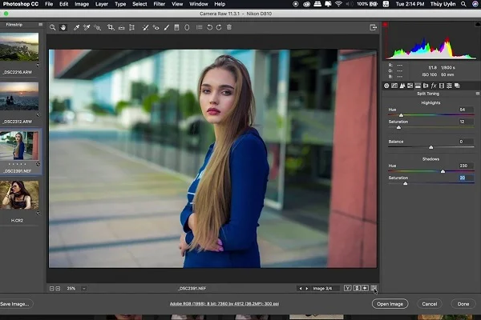Select the Zoom tool in Camera Raw toolbar

coord(53,27)
